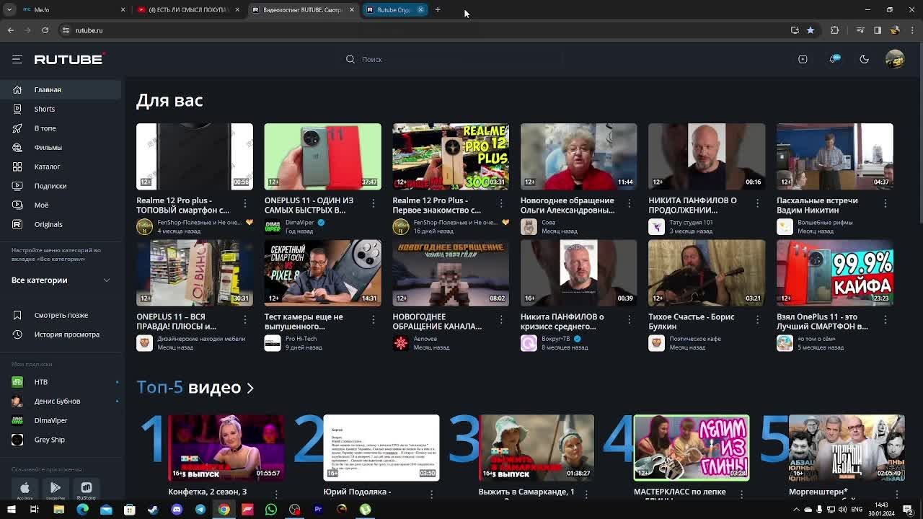Open Моё in the sidebar
This screenshot has height=519, width=923.
[x=61, y=205]
